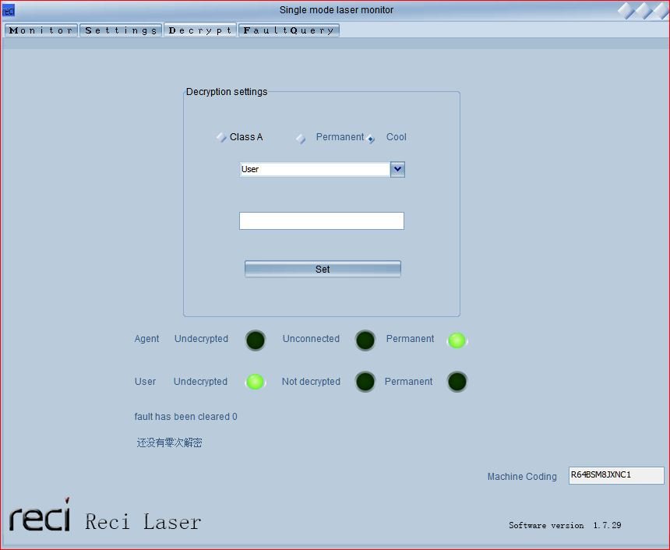
Task: Click the green Agent Permanent indicator light
Action: point(457,340)
